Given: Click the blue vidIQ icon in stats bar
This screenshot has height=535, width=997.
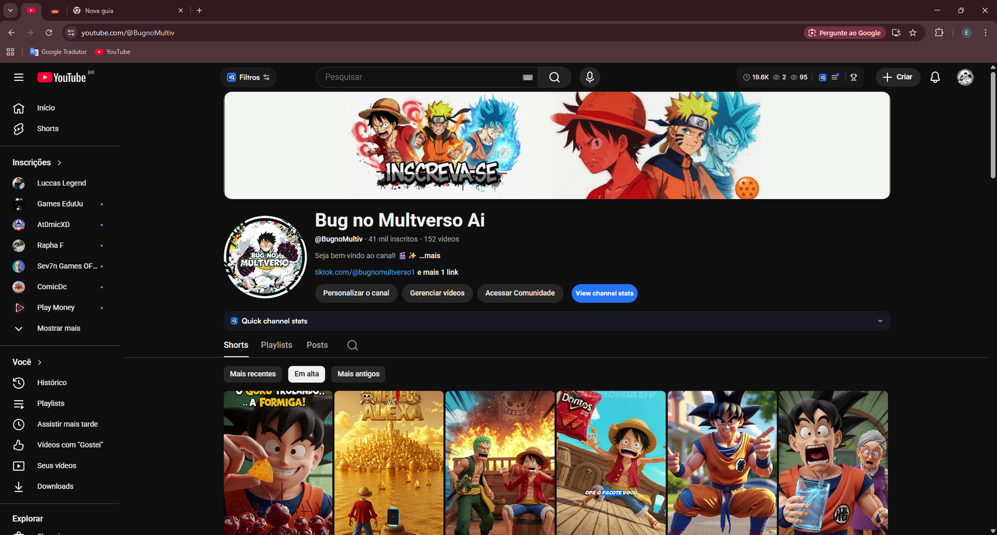Looking at the screenshot, I should 823,77.
